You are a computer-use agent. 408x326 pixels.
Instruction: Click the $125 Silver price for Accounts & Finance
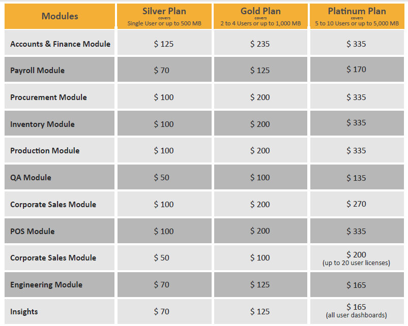(164, 44)
